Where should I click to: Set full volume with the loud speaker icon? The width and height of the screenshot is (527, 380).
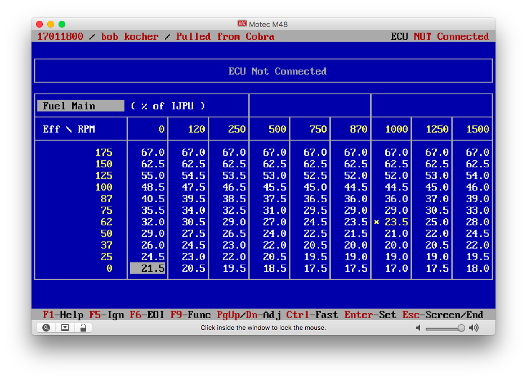pyautogui.click(x=474, y=328)
